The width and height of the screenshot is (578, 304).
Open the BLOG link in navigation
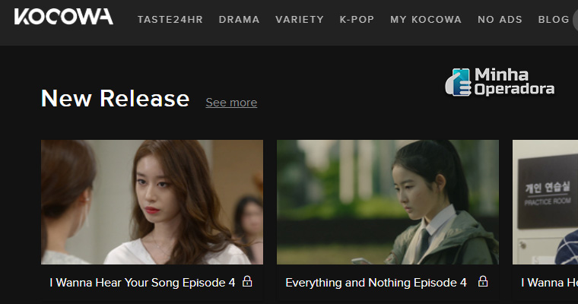coord(554,20)
